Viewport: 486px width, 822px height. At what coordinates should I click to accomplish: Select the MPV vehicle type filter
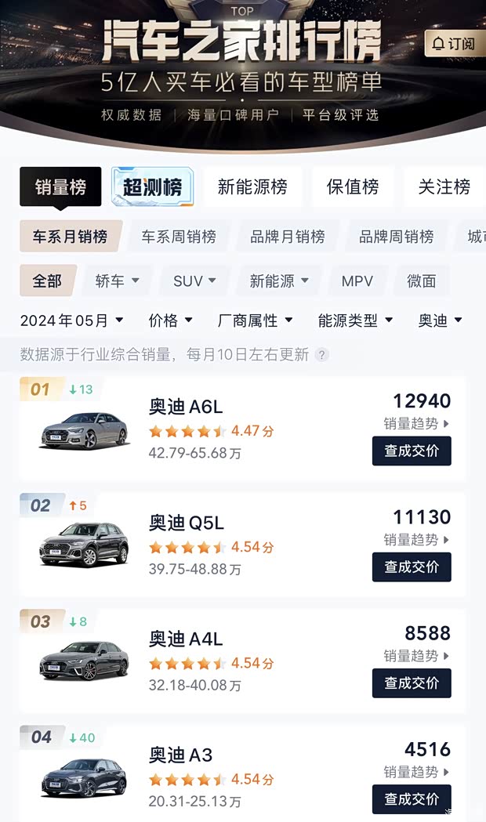[357, 281]
